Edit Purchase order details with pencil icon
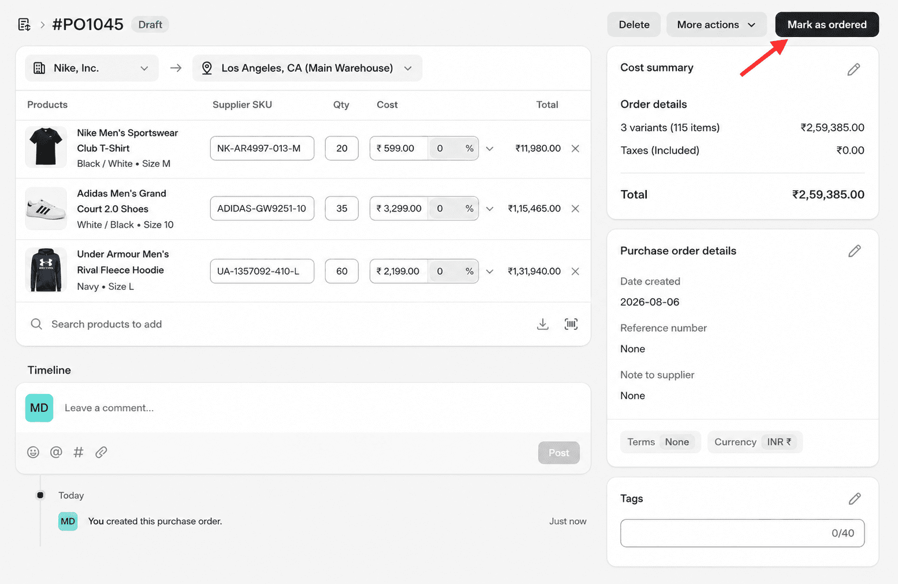This screenshot has width=898, height=584. [x=854, y=251]
